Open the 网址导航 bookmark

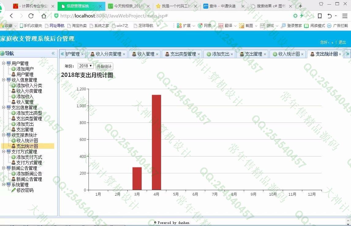point(55,26)
